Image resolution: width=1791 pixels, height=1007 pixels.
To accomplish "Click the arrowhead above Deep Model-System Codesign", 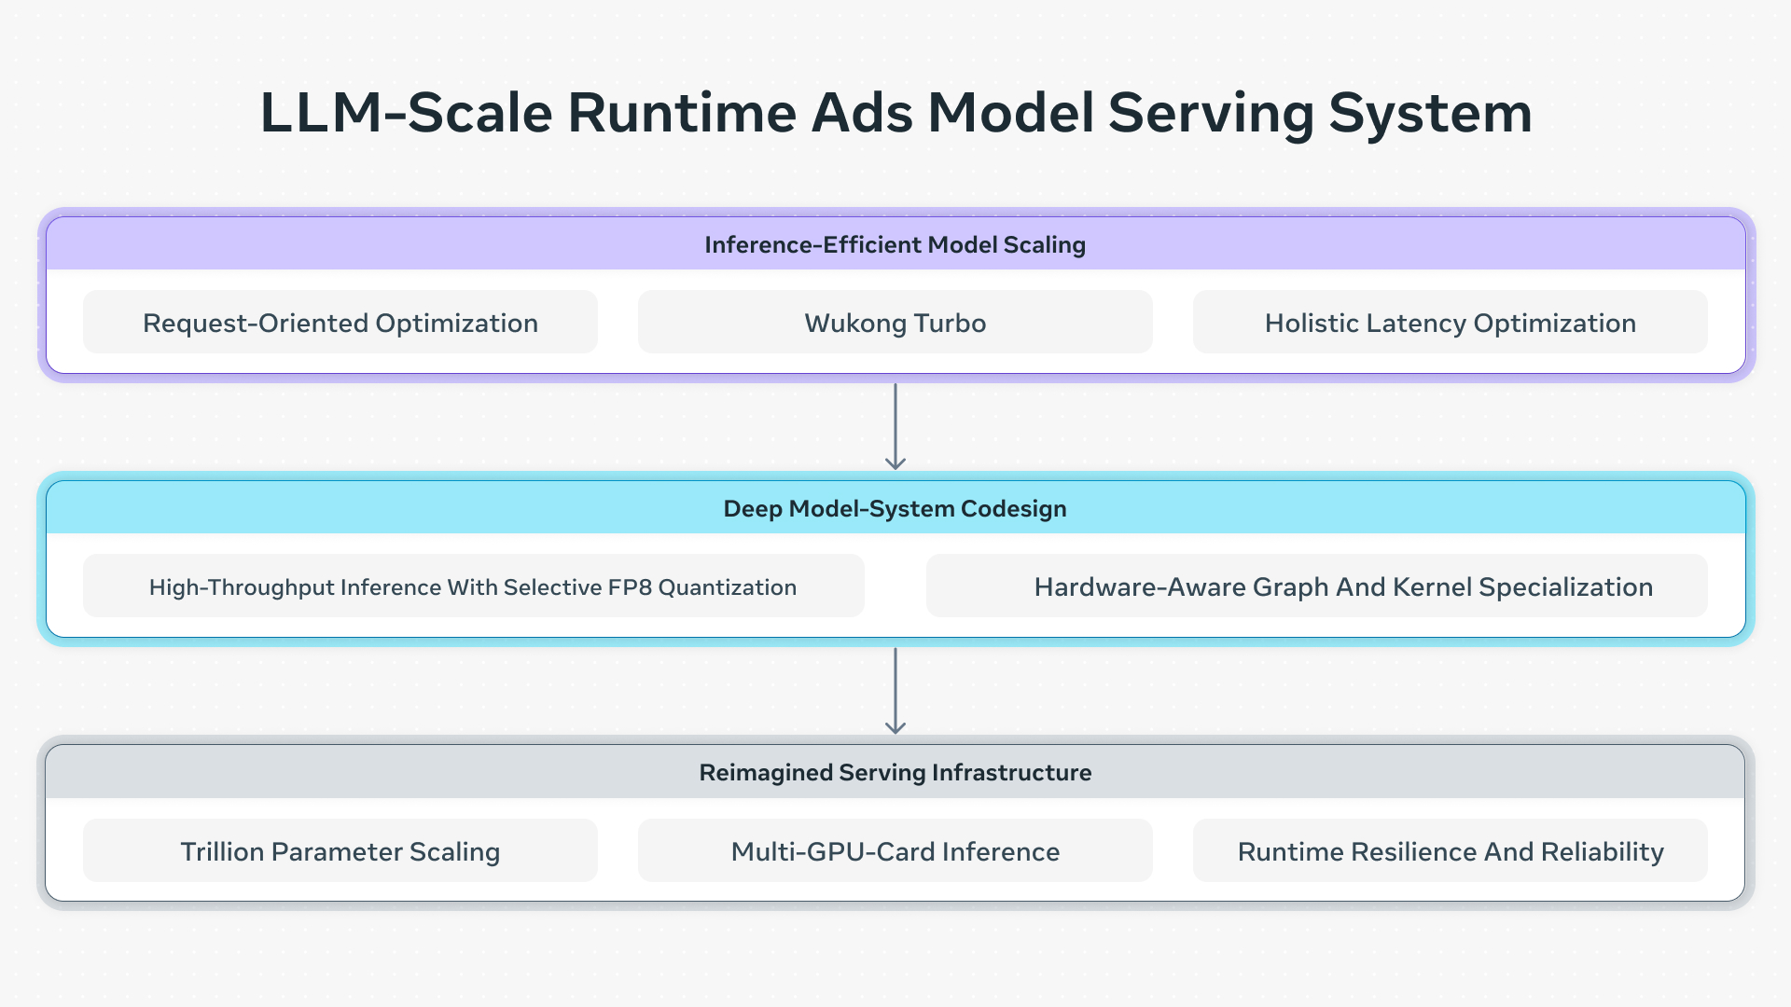I will pos(895,463).
